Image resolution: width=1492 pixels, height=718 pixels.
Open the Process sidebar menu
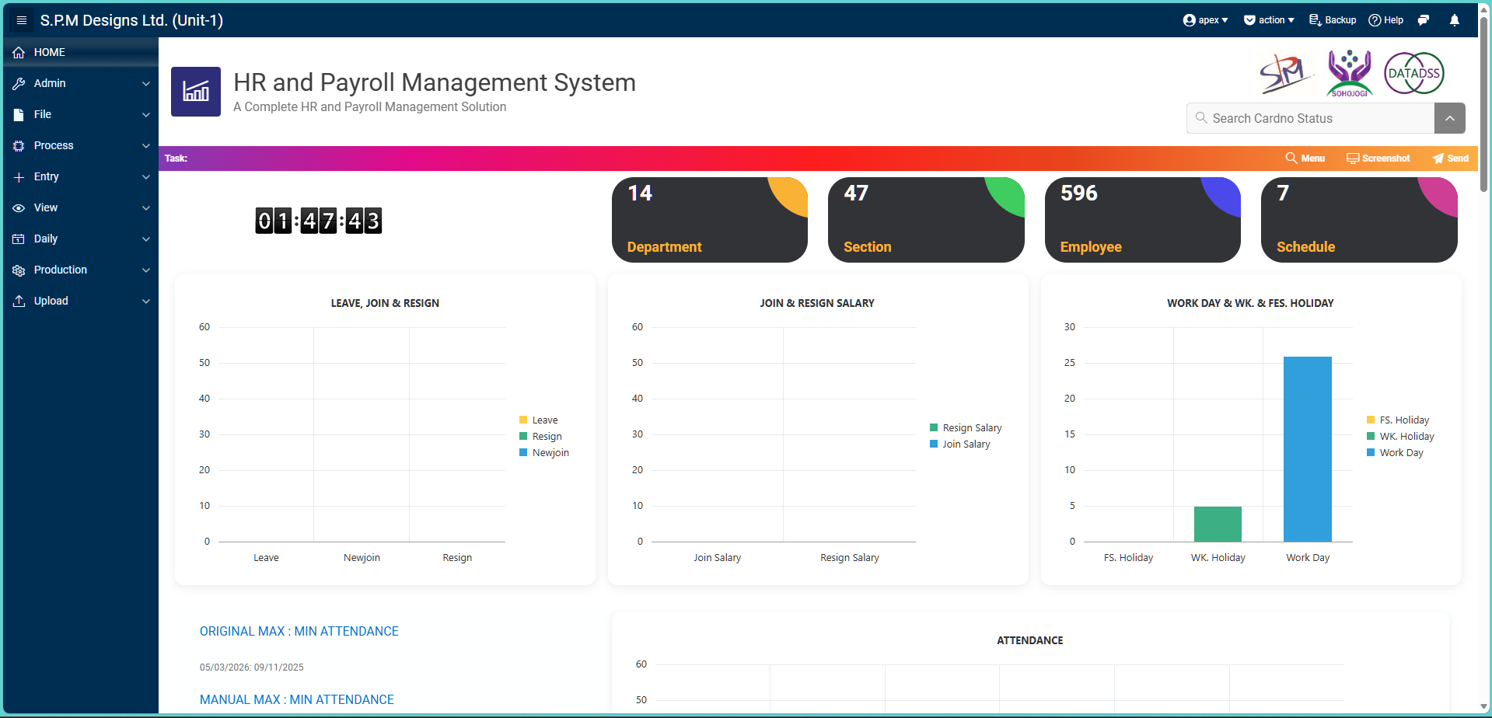click(81, 145)
